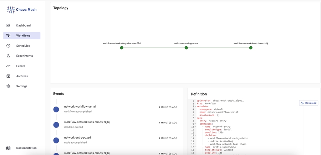Open the Documentation link

tap(26, 148)
